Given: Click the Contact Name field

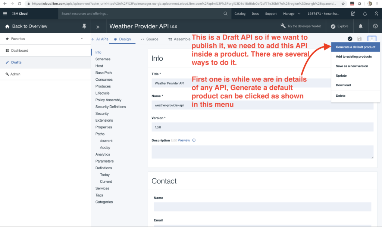Looking at the screenshot, I should (x=262, y=207).
